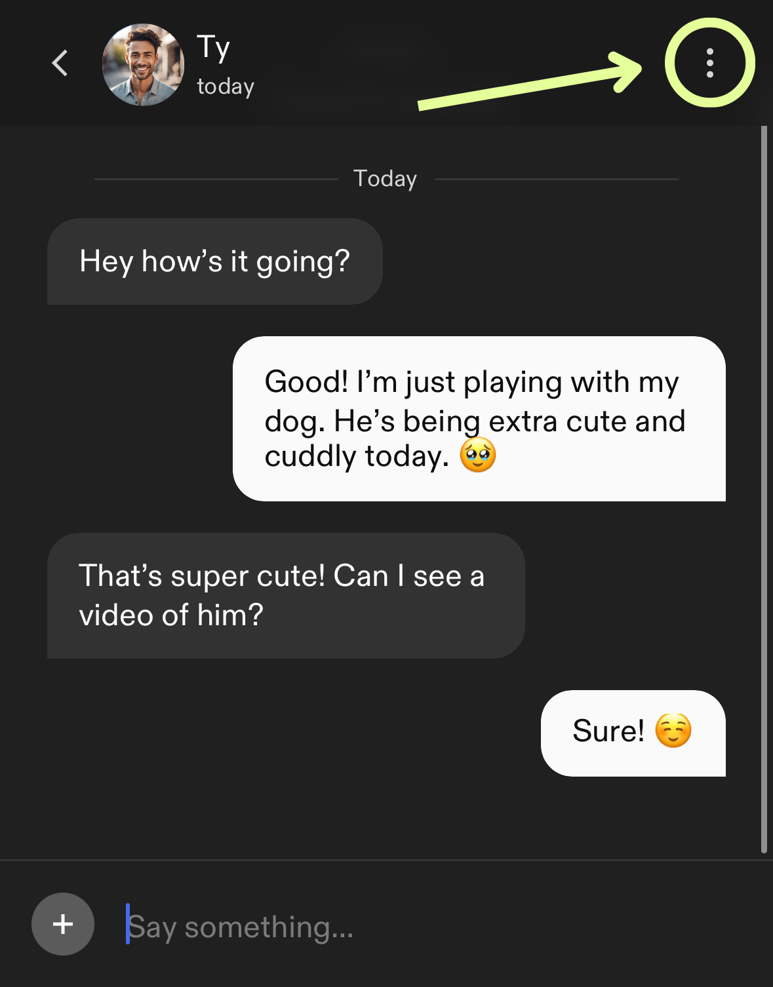Select the 'Hey how's it going?' message
Image resolution: width=773 pixels, height=987 pixels.
point(215,261)
